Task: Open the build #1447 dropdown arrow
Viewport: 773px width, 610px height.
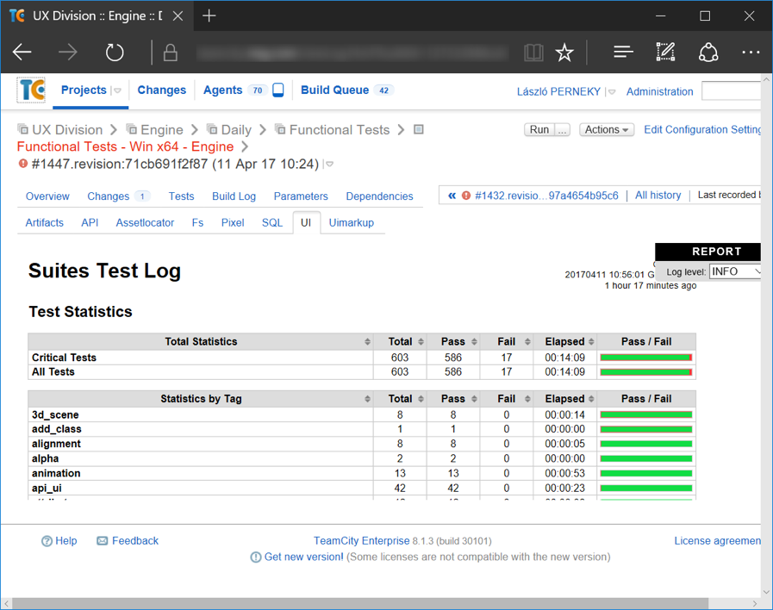Action: 329,164
